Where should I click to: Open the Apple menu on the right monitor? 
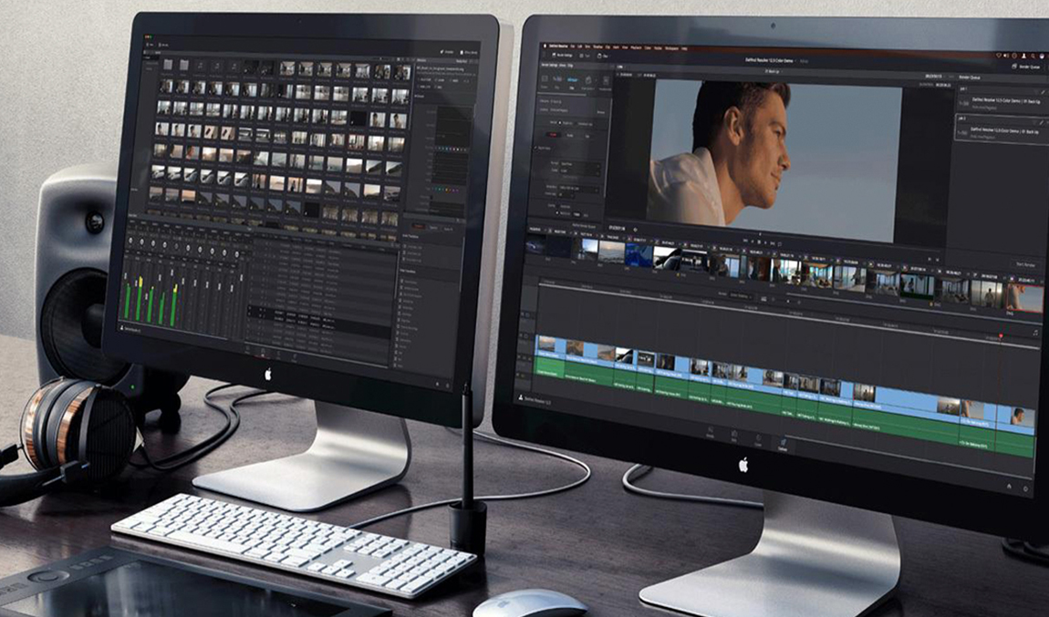pos(545,46)
